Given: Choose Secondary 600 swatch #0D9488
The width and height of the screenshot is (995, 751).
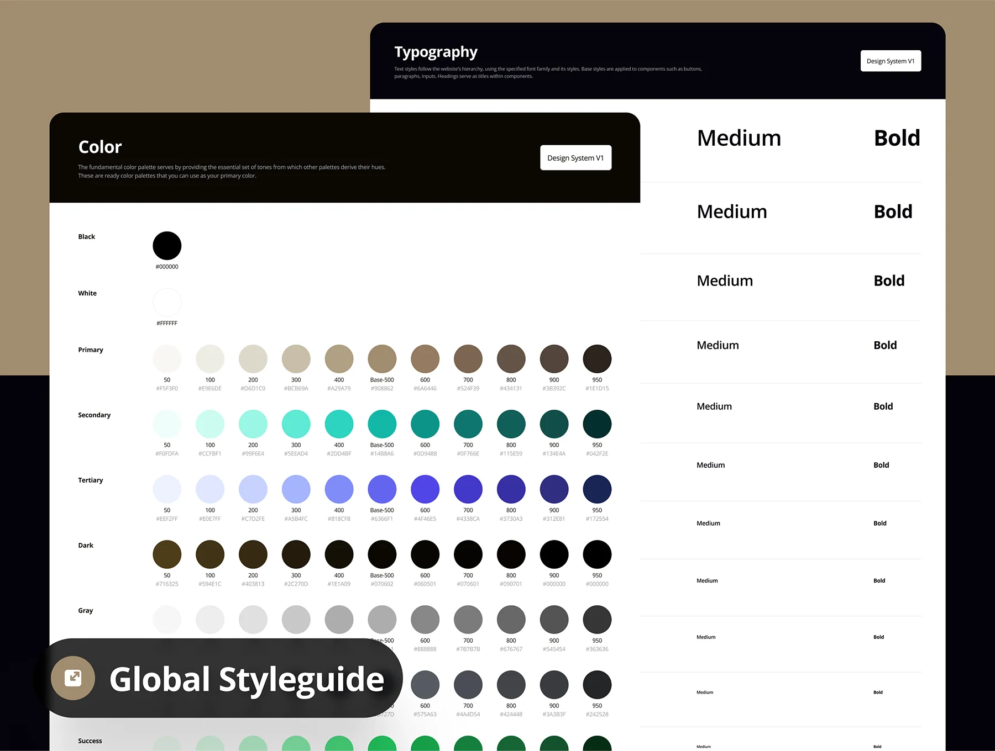Looking at the screenshot, I should pyautogui.click(x=425, y=424).
